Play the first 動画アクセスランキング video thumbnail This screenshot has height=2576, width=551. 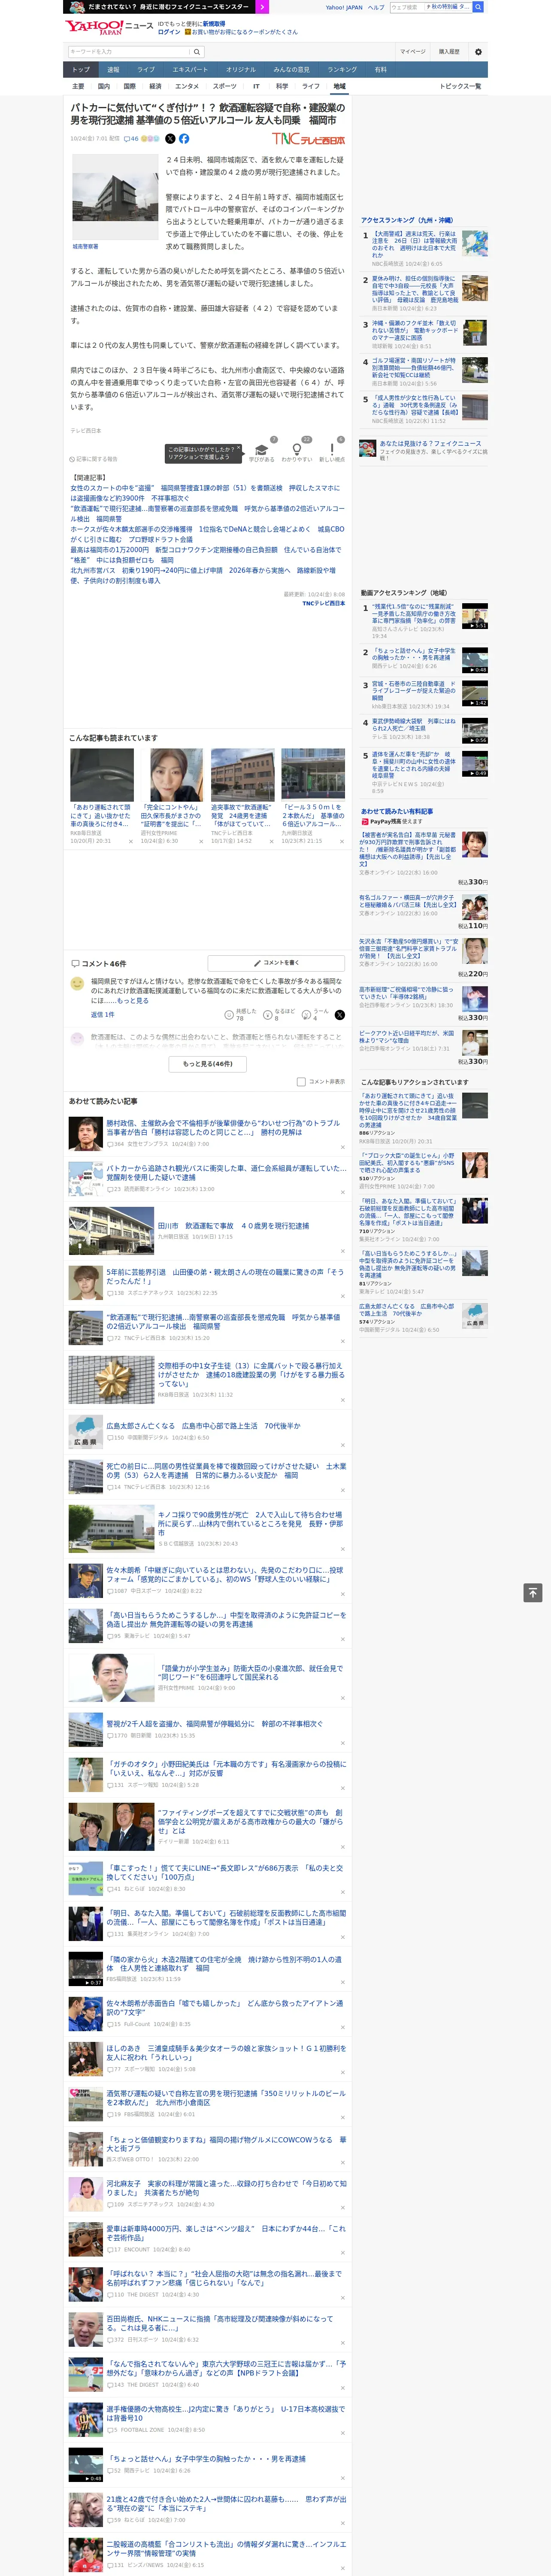point(474,616)
